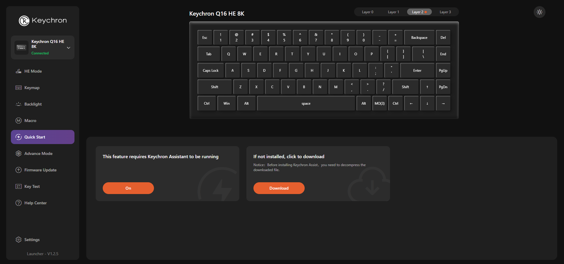The image size is (564, 264).
Task: Click the Keychron logo icon
Action: (24, 21)
